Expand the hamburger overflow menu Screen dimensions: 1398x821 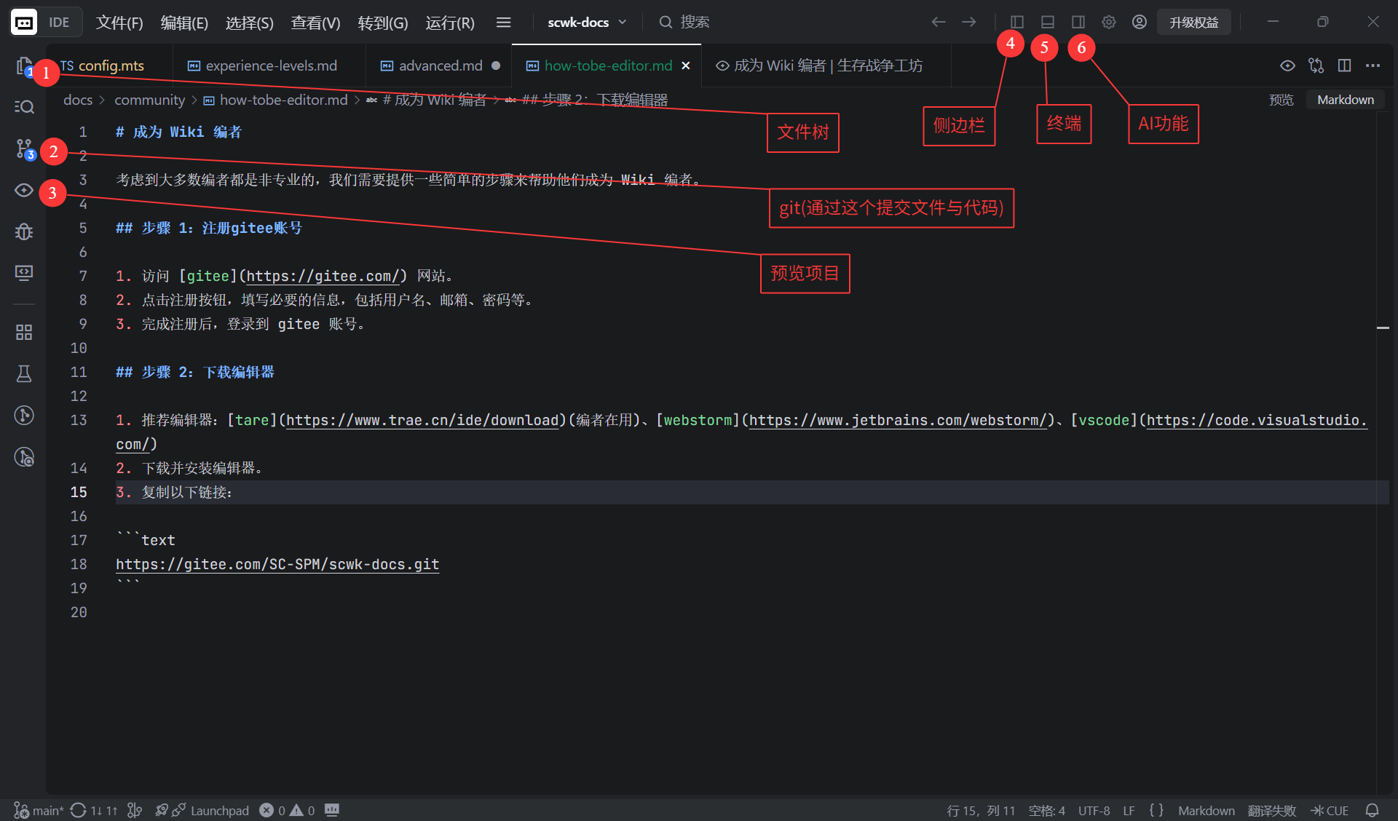[503, 23]
